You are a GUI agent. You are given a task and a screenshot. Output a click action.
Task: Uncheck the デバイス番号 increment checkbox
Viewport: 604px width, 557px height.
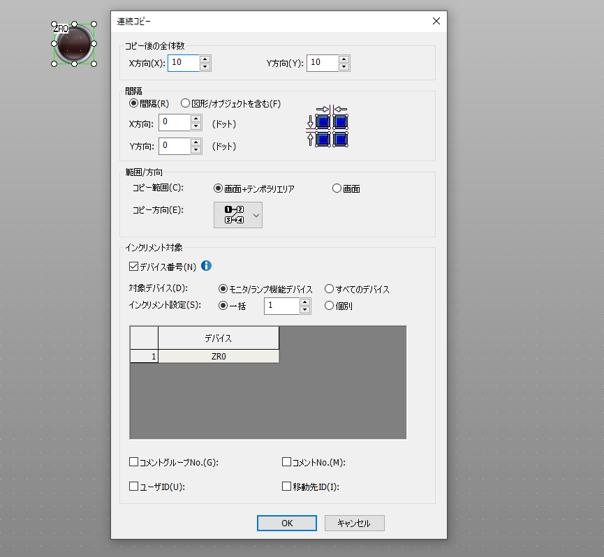[133, 266]
